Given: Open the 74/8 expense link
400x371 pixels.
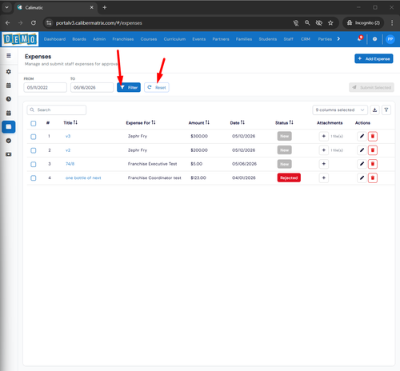Looking at the screenshot, I should tap(70, 164).
